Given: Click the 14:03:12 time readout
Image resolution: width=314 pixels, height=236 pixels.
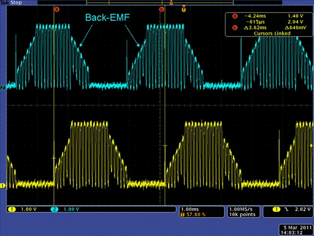Looking at the screenshot, I should tap(292, 233).
